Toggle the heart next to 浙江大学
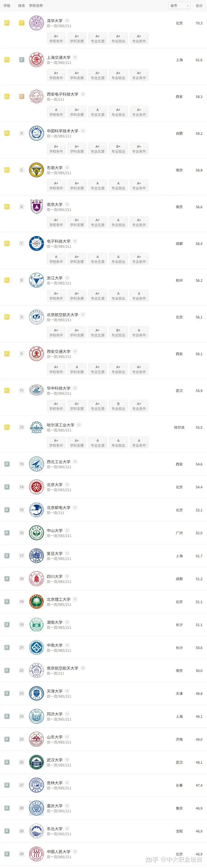 tap(67, 278)
